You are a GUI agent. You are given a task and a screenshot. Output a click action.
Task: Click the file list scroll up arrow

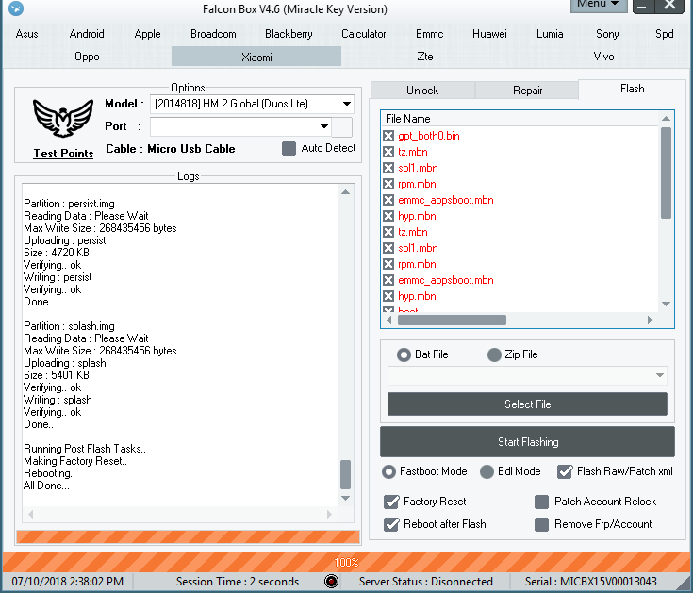point(666,119)
